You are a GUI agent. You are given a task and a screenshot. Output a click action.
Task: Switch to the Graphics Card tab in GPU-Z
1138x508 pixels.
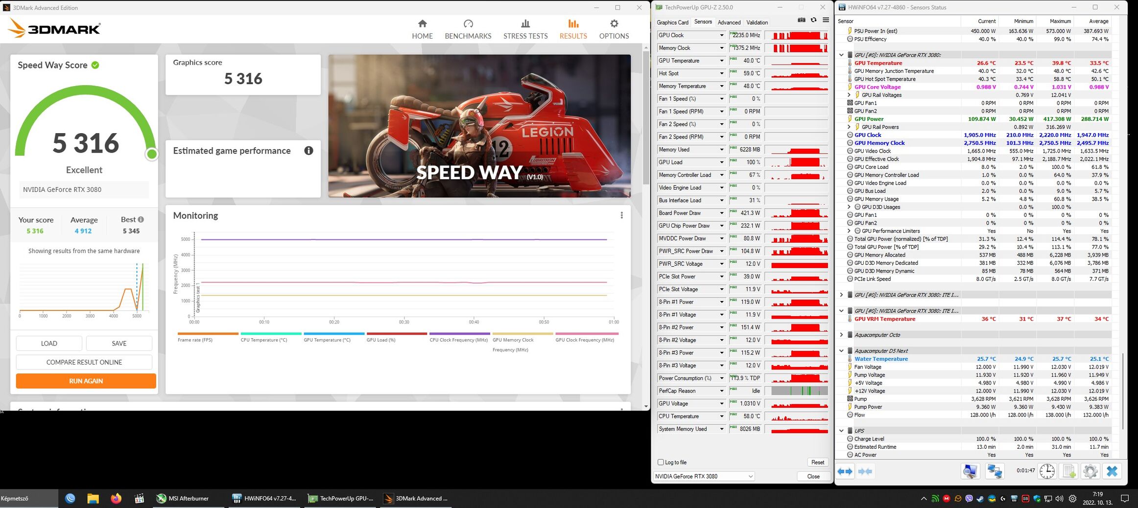pyautogui.click(x=672, y=23)
